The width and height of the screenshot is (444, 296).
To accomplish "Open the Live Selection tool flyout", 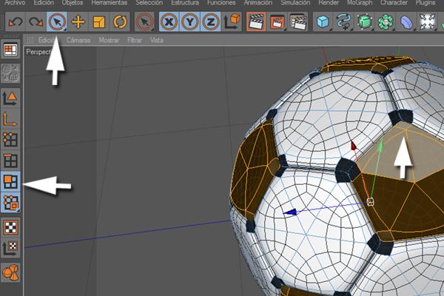I will 57,21.
